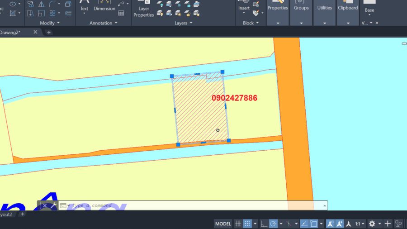This screenshot has height=229, width=407.
Task: Toggle snap mode dotted grid
Action: tap(247, 224)
